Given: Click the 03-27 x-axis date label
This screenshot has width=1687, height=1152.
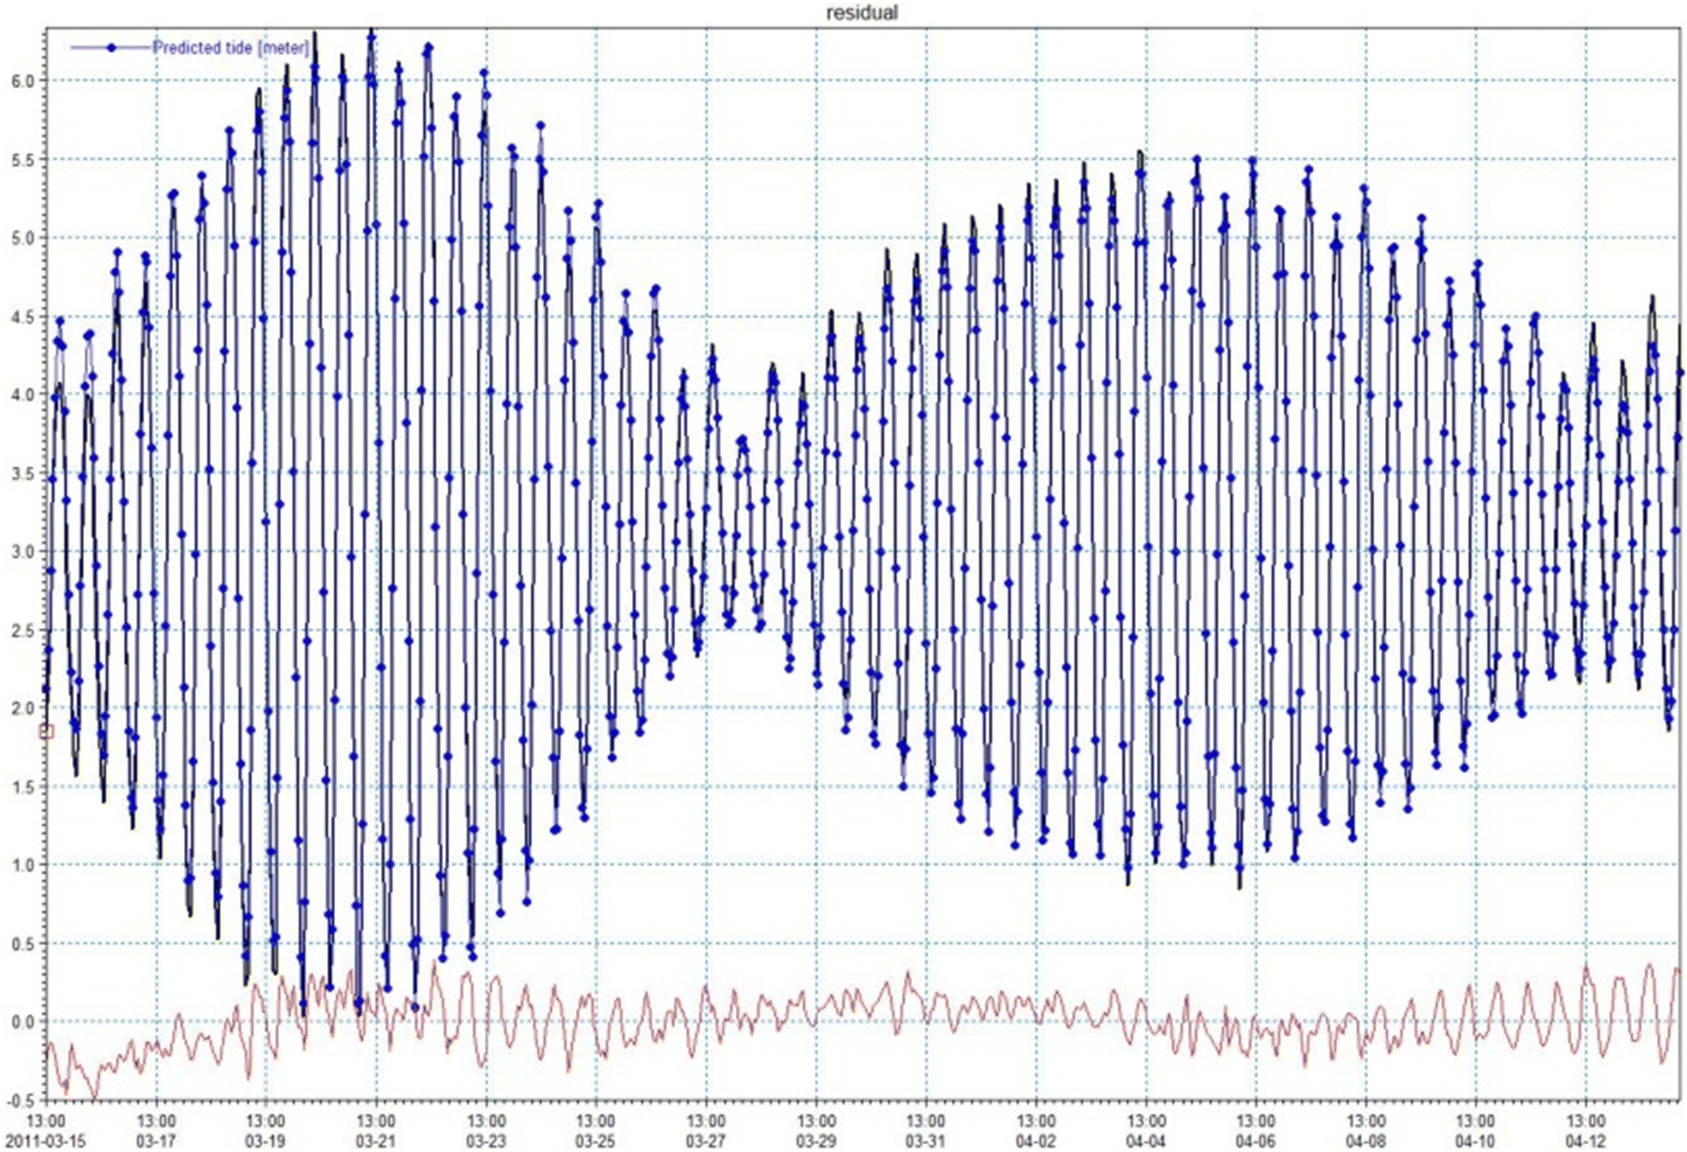Looking at the screenshot, I should click(x=705, y=1141).
